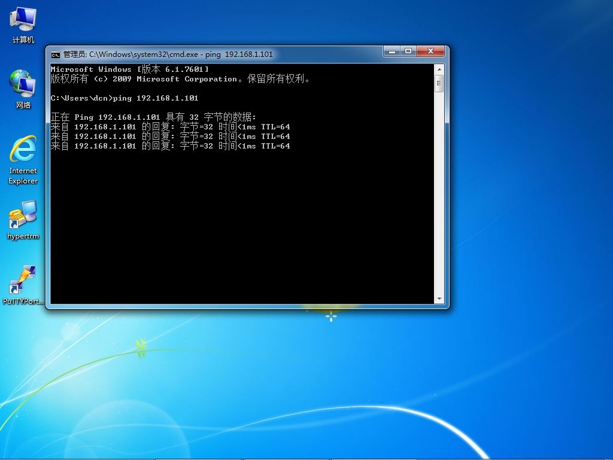The height and width of the screenshot is (460, 613).
Task: Select the hypertrm shortcut icon
Action: point(23,220)
